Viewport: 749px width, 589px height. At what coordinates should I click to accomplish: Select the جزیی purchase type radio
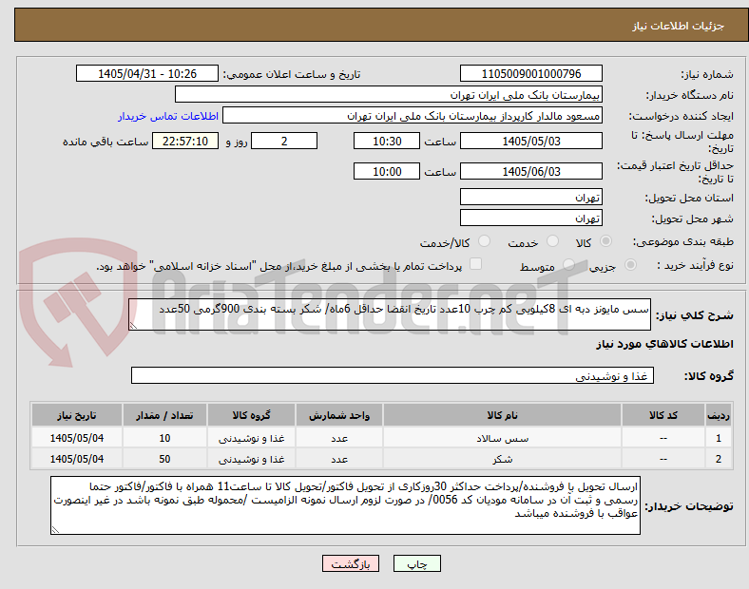pyautogui.click(x=630, y=264)
